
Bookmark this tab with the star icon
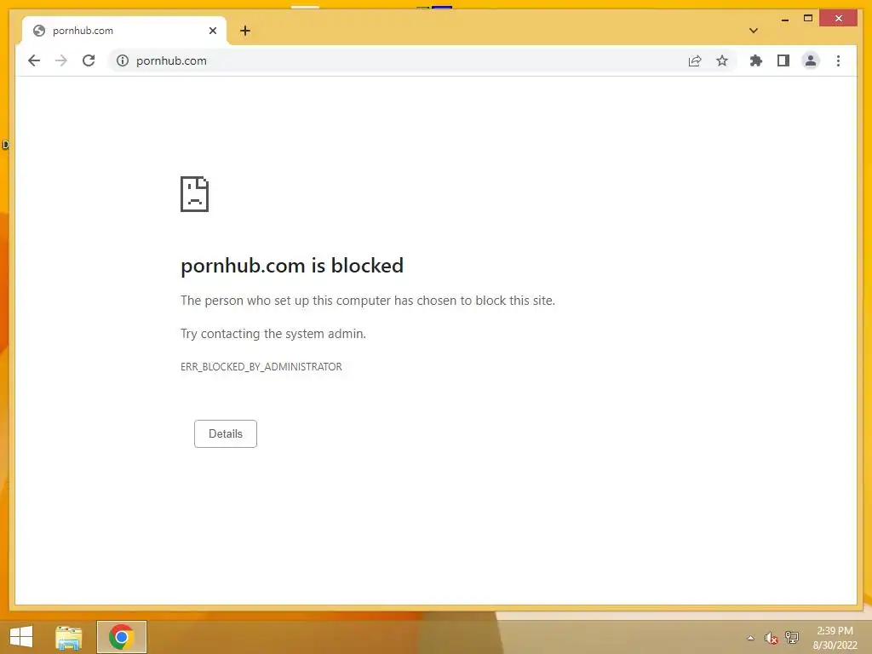(x=722, y=60)
